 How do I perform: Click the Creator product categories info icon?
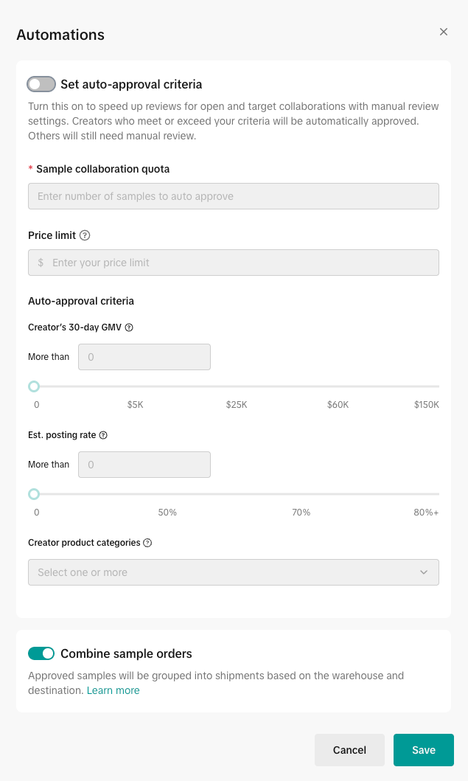(x=147, y=543)
